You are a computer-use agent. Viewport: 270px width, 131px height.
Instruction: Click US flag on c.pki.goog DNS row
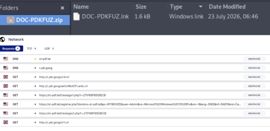point(6,68)
